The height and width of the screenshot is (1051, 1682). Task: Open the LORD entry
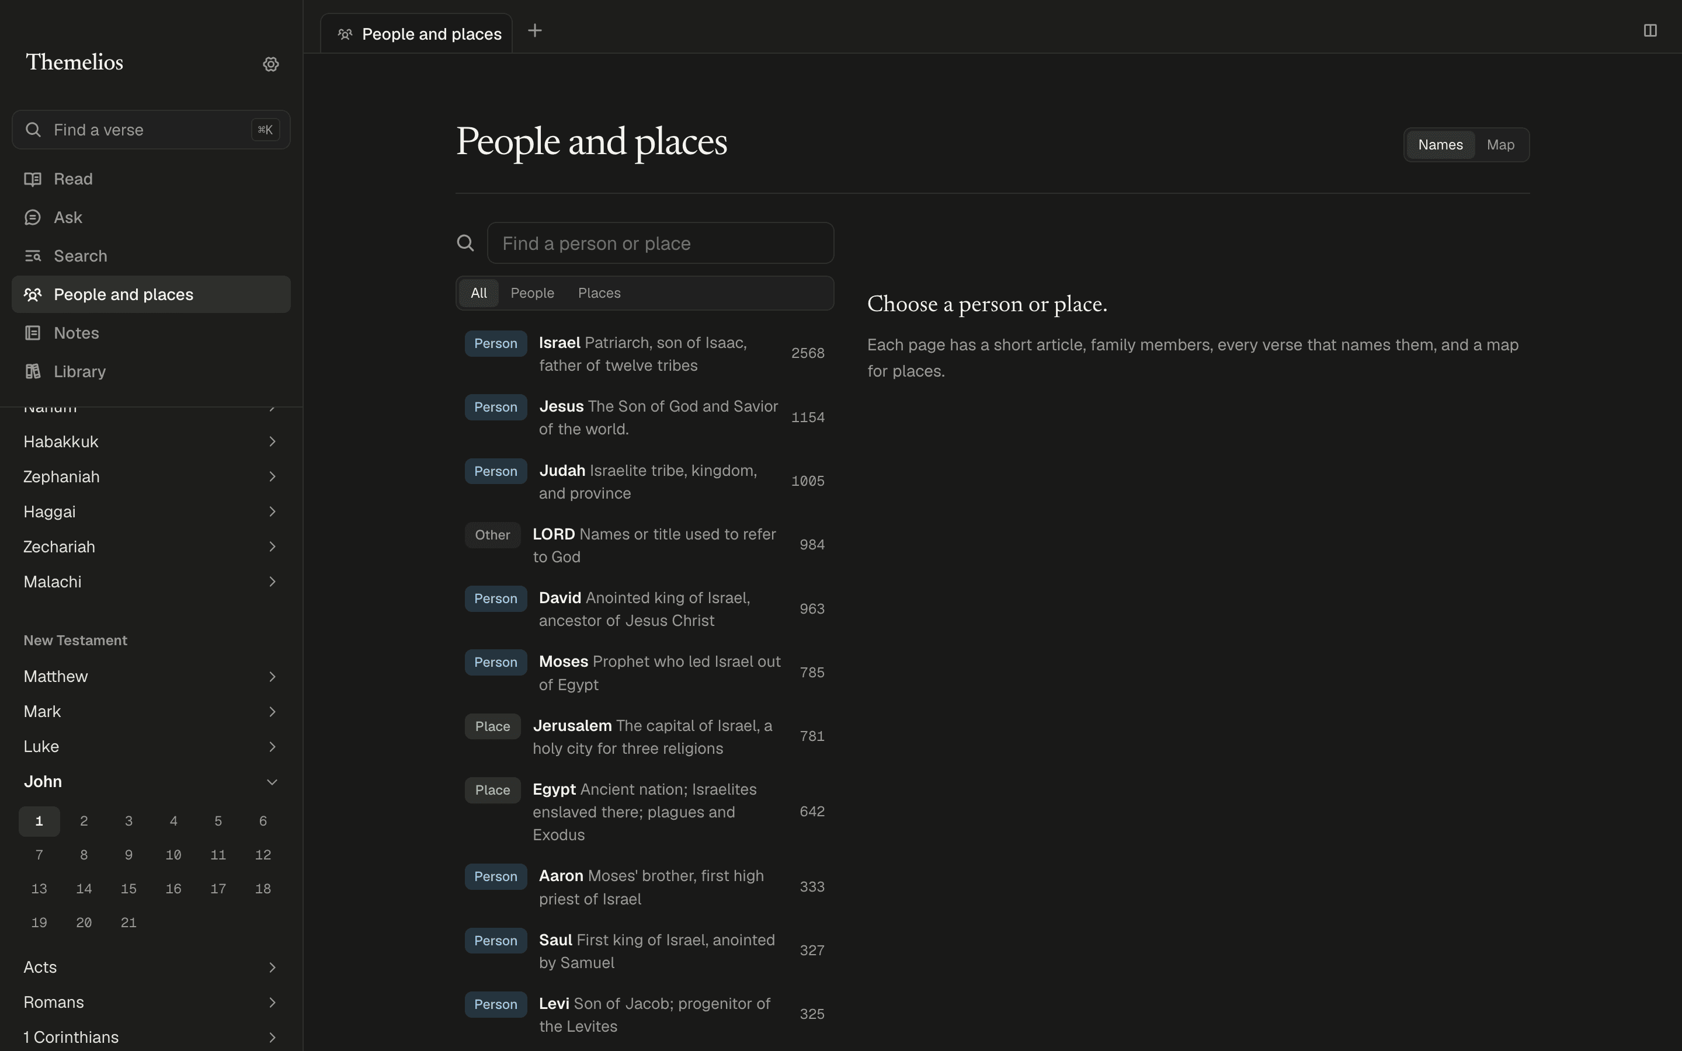[x=644, y=545]
